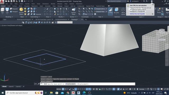Switch to the Solid ribbon tab
The image size is (169, 95).
point(9,6)
